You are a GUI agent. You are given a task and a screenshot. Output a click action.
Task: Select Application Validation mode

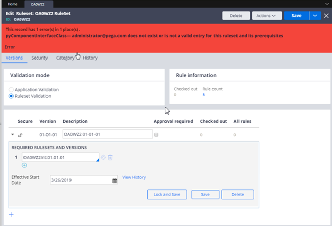click(x=12, y=90)
